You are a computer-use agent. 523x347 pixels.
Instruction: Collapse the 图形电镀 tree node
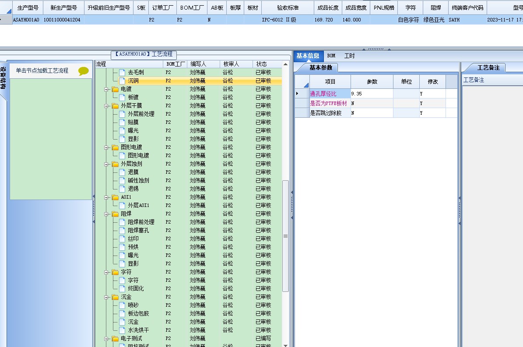[x=106, y=147]
